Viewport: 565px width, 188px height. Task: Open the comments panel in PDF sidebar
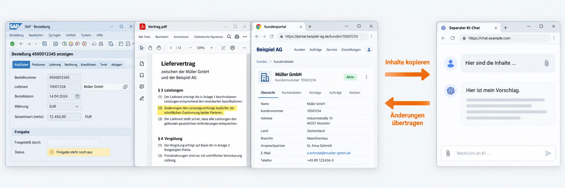click(x=142, y=87)
